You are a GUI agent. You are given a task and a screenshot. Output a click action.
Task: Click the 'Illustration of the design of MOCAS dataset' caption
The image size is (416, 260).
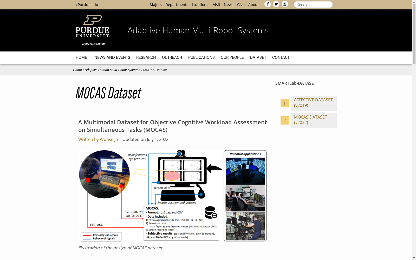click(121, 248)
